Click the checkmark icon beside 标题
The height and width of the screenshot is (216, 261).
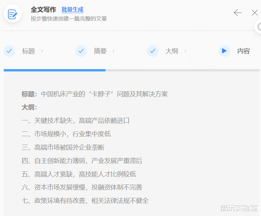(x=9, y=51)
